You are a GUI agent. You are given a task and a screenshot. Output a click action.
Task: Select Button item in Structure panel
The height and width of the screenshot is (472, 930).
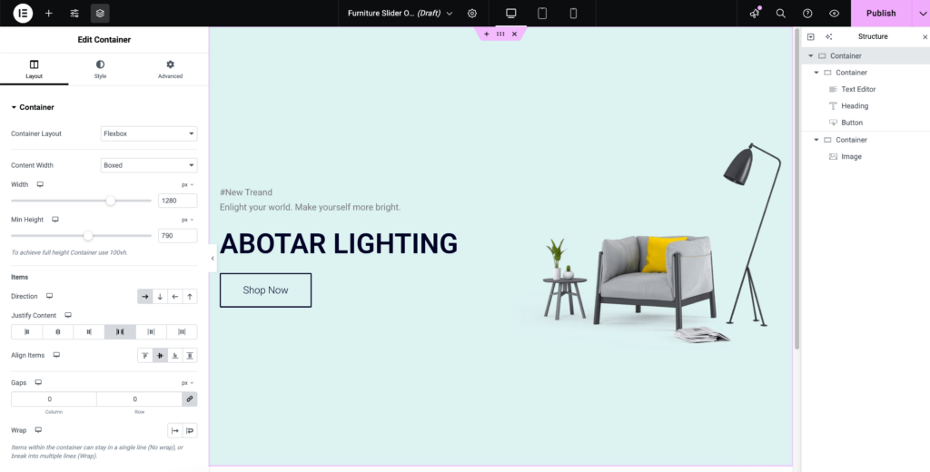pyautogui.click(x=852, y=123)
